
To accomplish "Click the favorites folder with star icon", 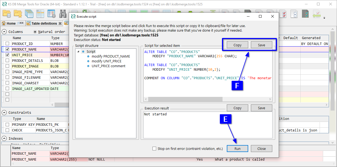I will coord(18,14).
